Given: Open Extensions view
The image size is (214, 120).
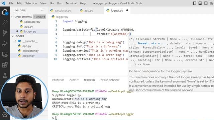Looking at the screenshot, I should pyautogui.click(x=5, y=65).
